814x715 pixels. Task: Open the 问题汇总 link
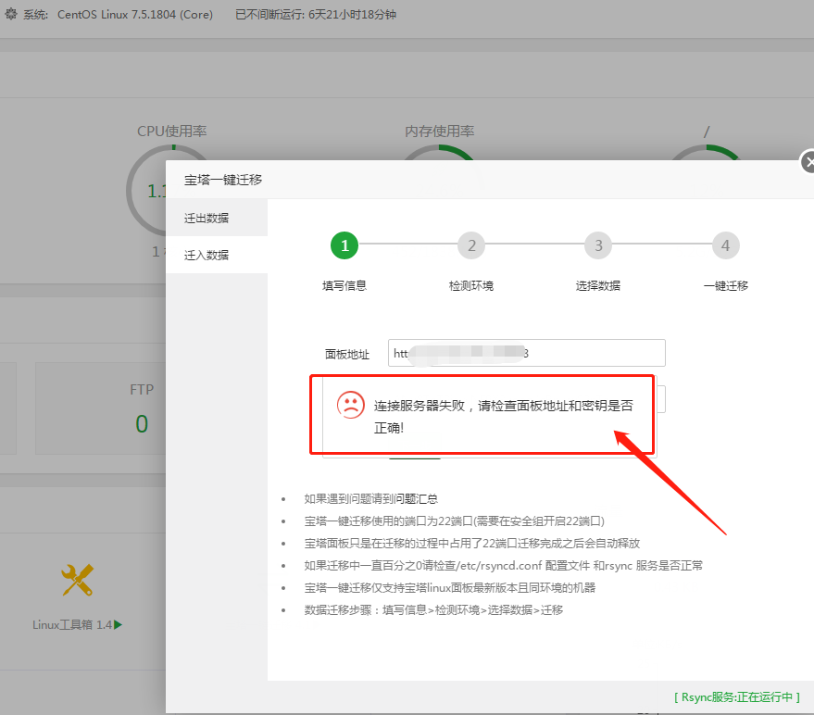(x=416, y=499)
